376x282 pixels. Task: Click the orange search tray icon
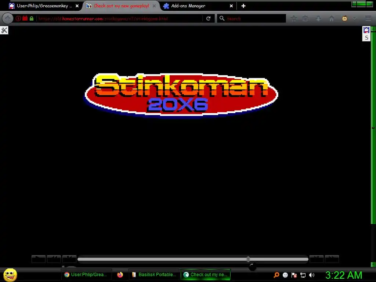276,275
